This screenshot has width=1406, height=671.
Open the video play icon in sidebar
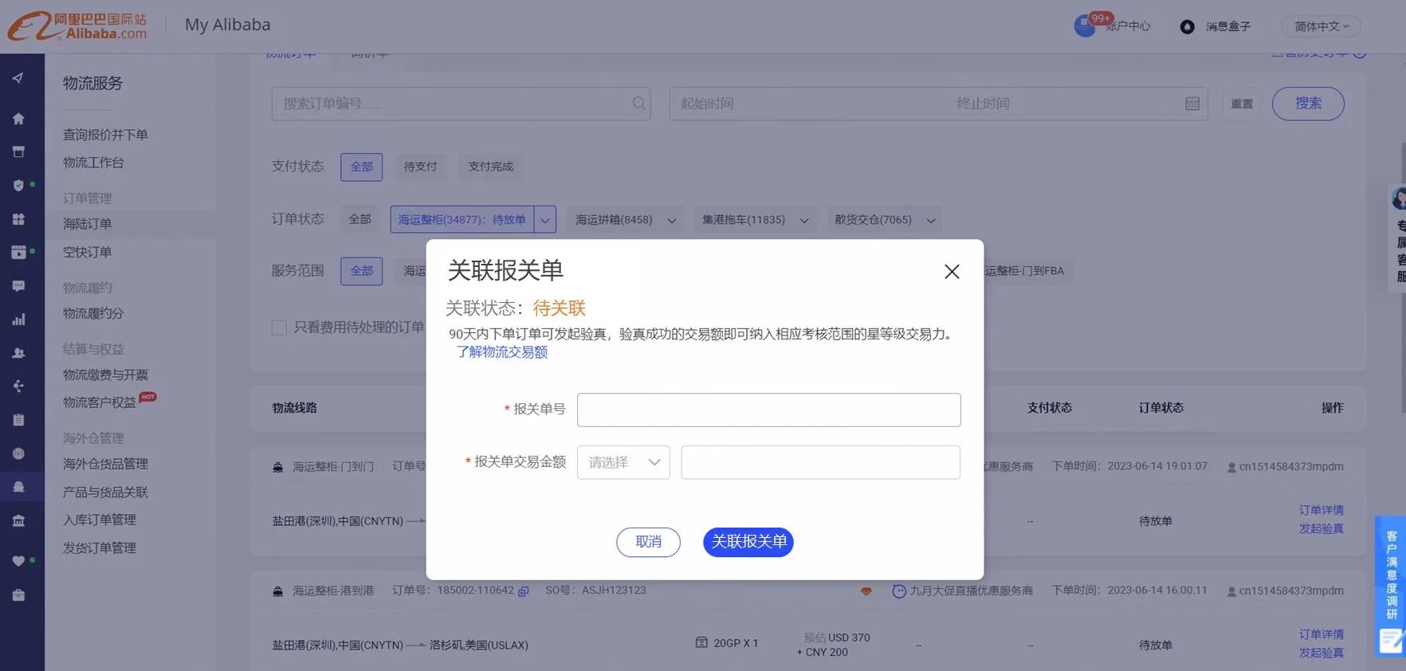18,253
